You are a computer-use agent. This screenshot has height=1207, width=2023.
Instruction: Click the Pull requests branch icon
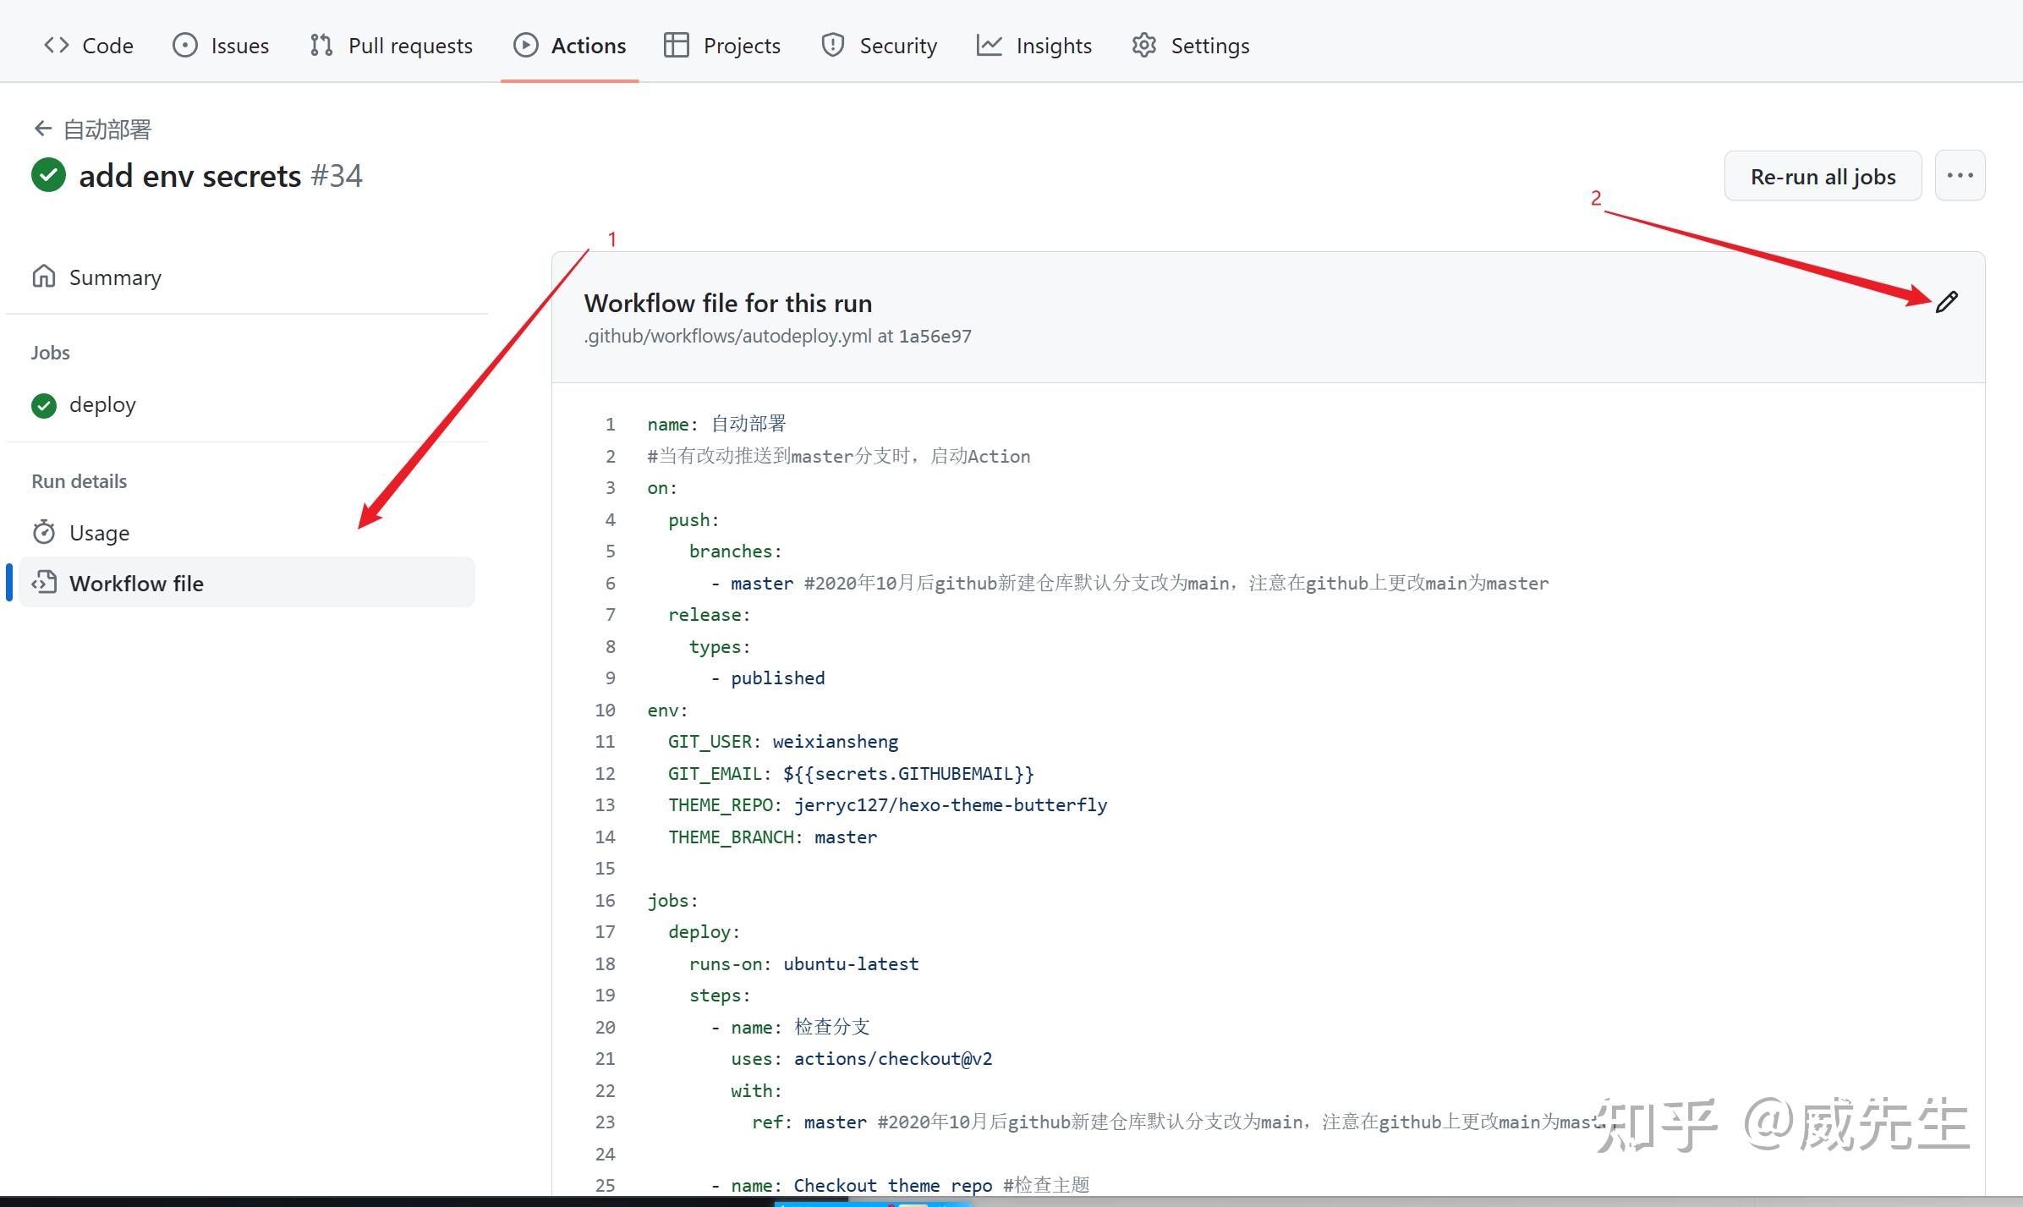coord(319,45)
